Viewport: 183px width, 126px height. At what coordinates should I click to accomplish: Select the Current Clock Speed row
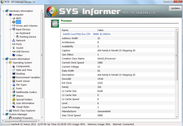click(118, 62)
